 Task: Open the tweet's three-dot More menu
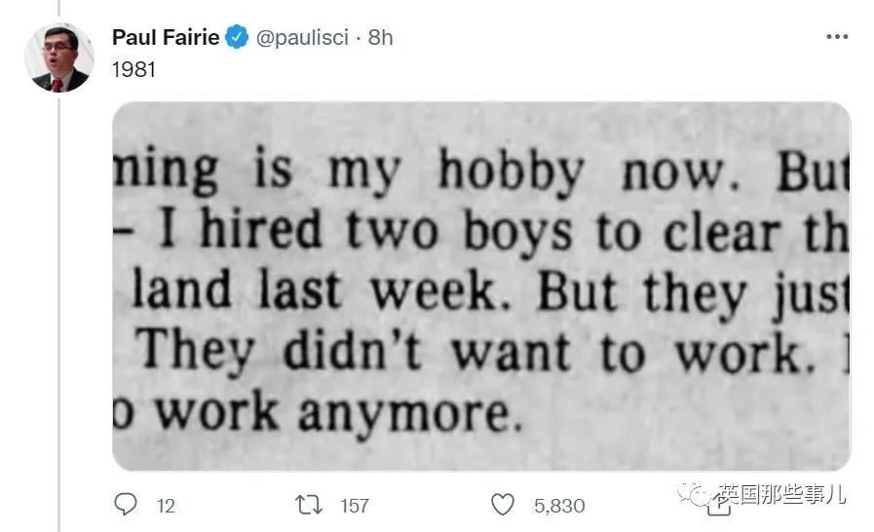837,37
